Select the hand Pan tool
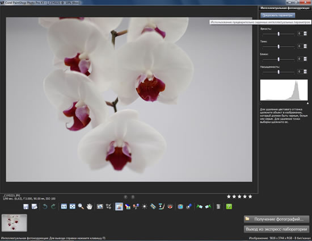 tap(90, 206)
